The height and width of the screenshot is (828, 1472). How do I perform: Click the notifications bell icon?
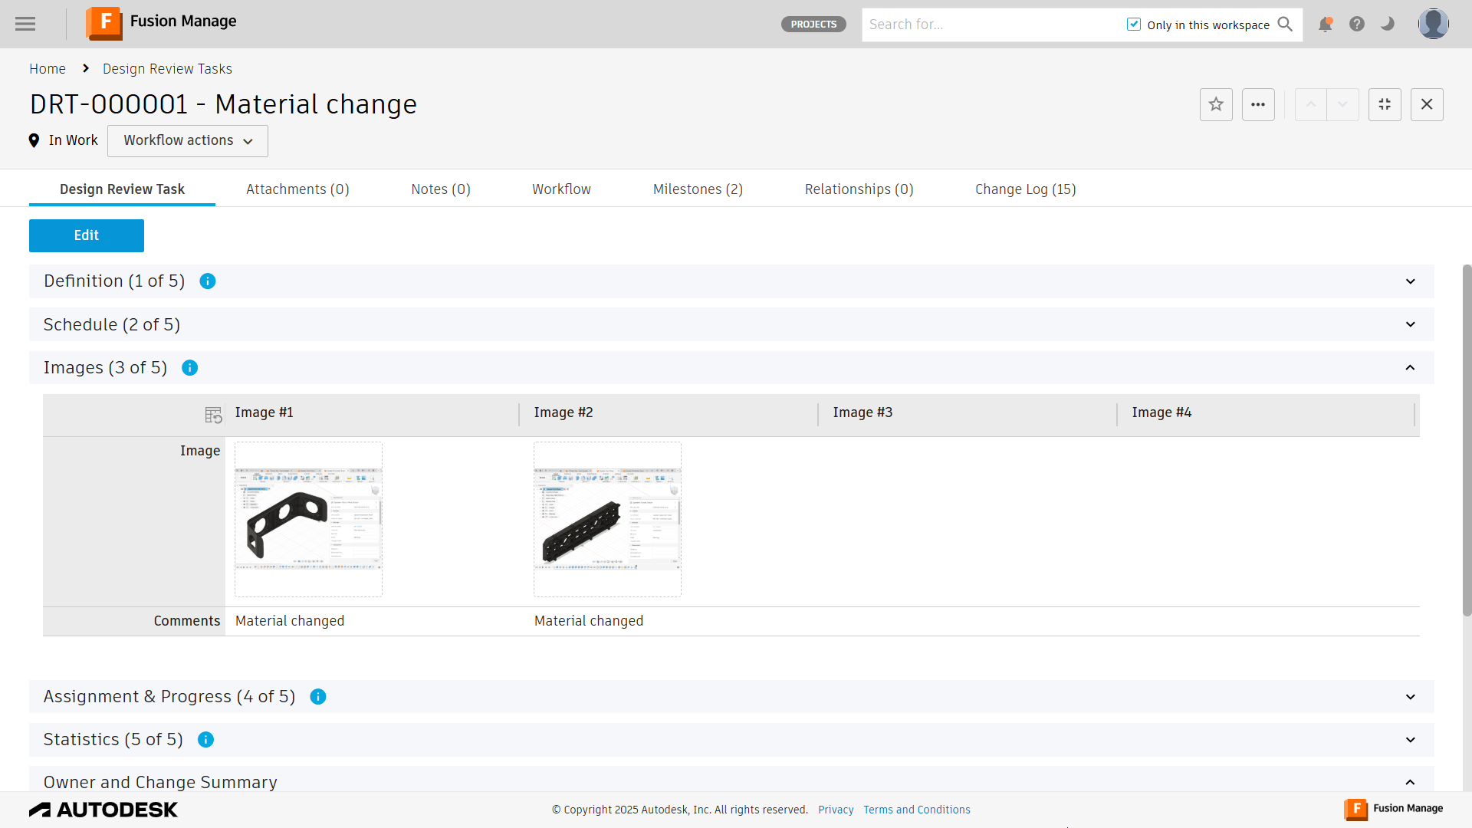(1325, 25)
